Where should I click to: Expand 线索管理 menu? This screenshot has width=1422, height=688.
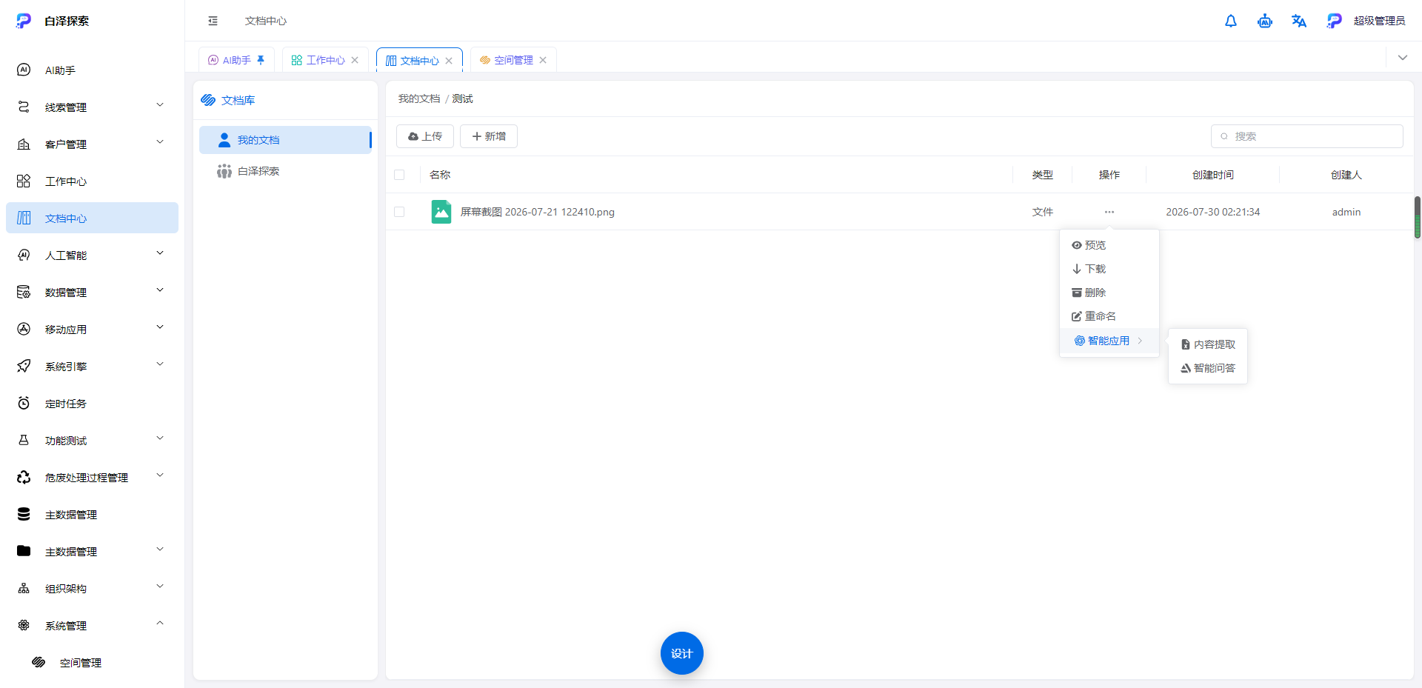92,107
